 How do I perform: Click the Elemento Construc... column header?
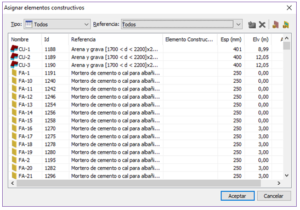coord(190,39)
